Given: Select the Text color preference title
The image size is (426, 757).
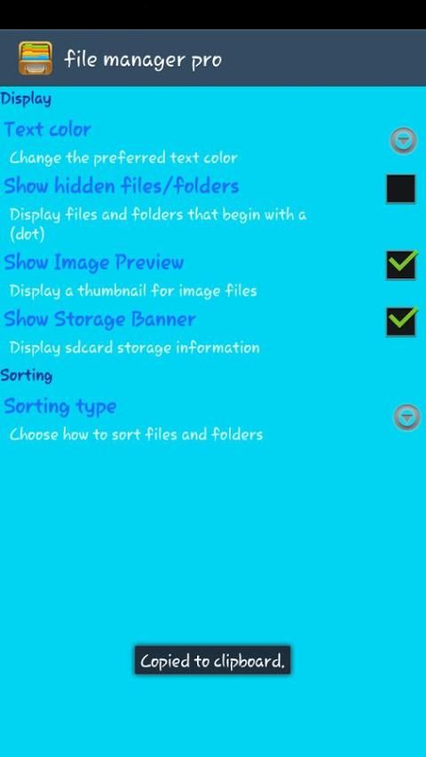Looking at the screenshot, I should [x=47, y=129].
